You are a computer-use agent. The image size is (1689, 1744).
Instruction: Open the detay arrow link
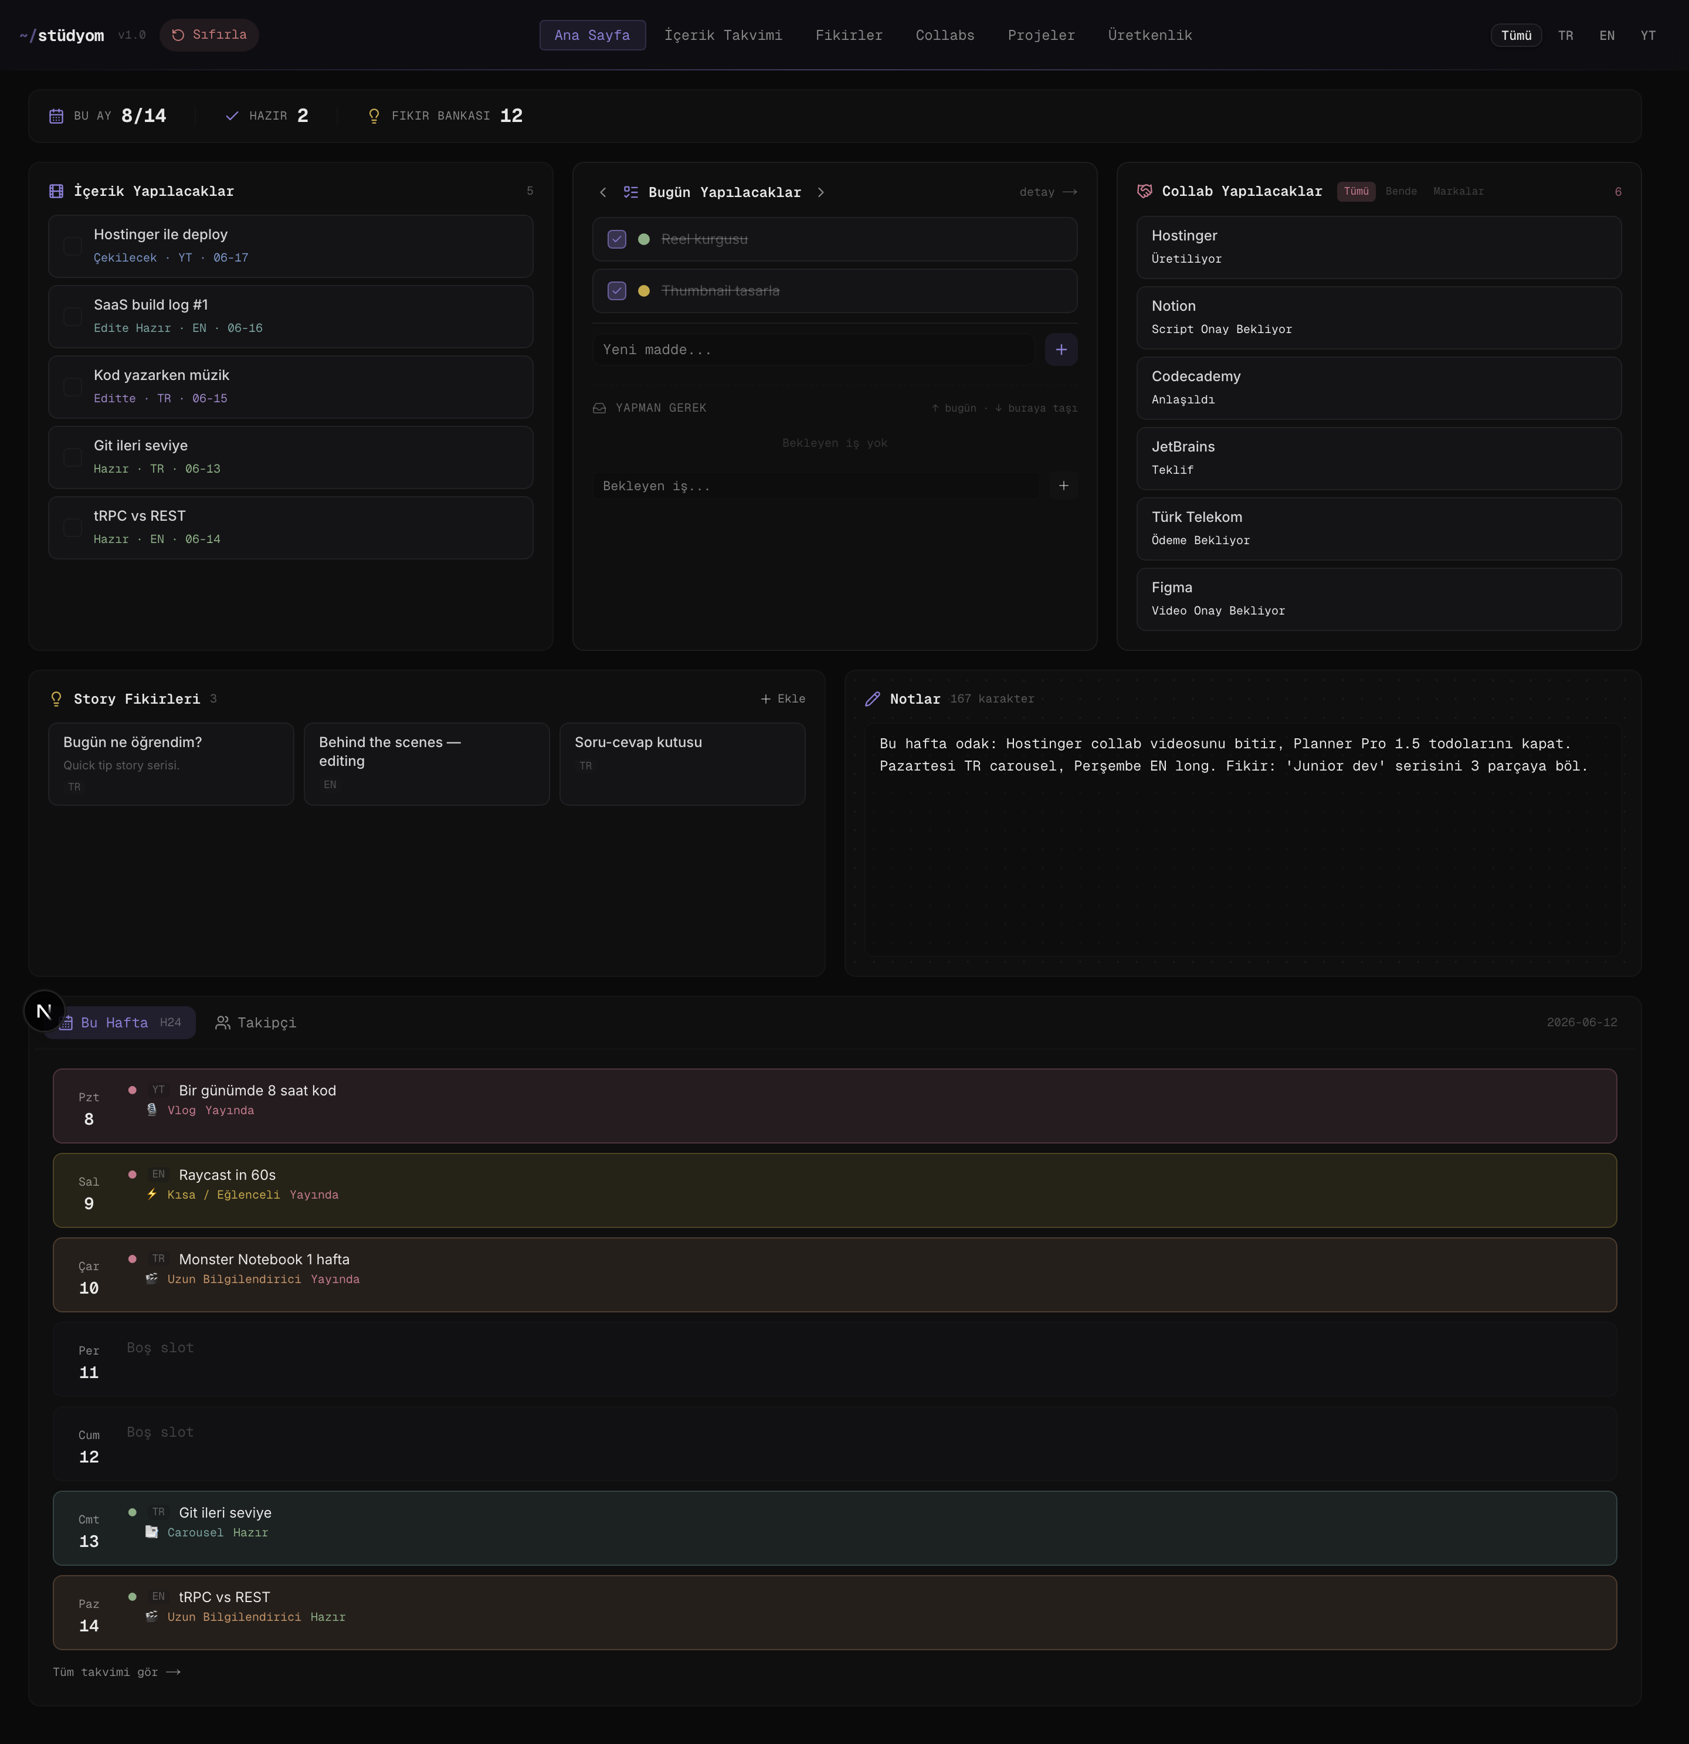1047,192
